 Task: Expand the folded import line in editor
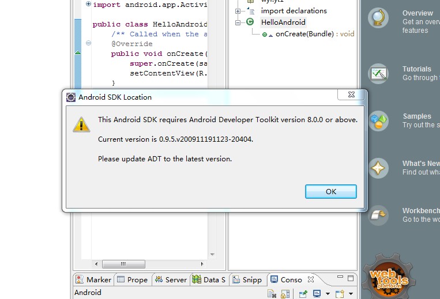click(x=88, y=3)
